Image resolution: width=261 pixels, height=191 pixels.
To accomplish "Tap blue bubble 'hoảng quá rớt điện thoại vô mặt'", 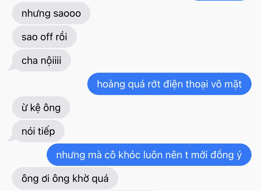I will click(169, 84).
